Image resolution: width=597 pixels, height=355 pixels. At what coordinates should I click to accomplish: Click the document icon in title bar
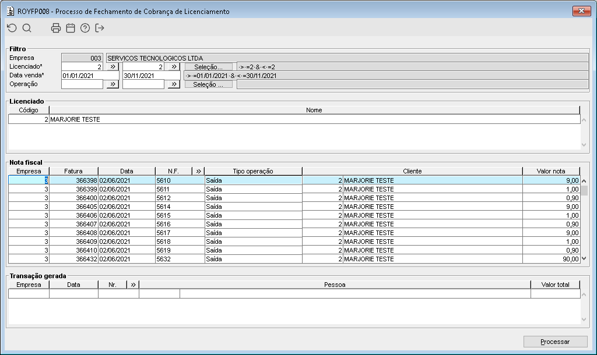click(10, 11)
